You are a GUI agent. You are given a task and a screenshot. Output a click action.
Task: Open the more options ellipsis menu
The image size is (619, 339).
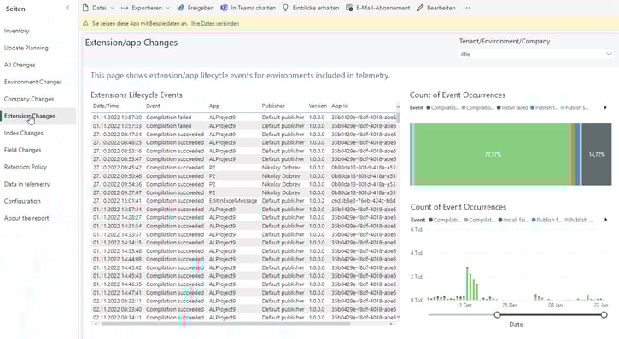[467, 8]
